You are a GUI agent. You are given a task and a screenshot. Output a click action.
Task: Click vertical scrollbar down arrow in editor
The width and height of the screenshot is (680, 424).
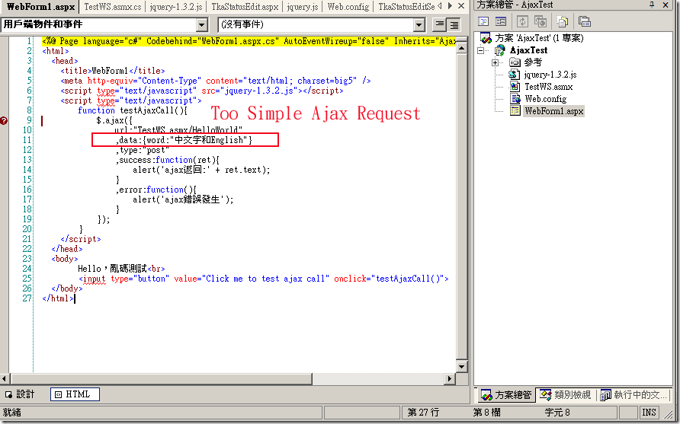pos(461,366)
